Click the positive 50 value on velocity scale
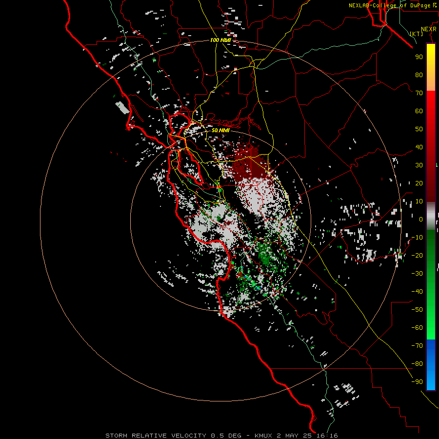This screenshot has width=439, height=439. [419, 129]
